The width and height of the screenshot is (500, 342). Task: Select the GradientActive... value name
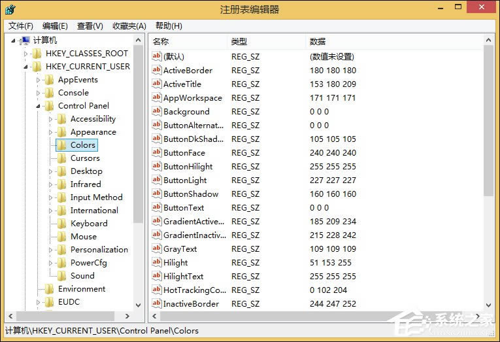click(x=194, y=222)
